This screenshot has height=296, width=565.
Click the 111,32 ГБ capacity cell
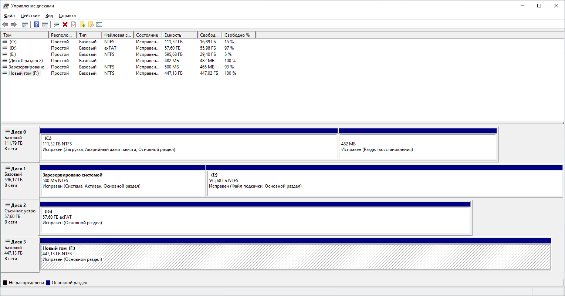click(173, 42)
